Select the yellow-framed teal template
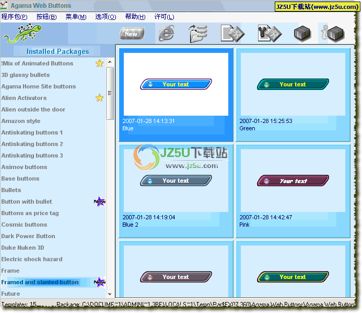The width and height of the screenshot is (362, 313). pyautogui.click(x=293, y=269)
